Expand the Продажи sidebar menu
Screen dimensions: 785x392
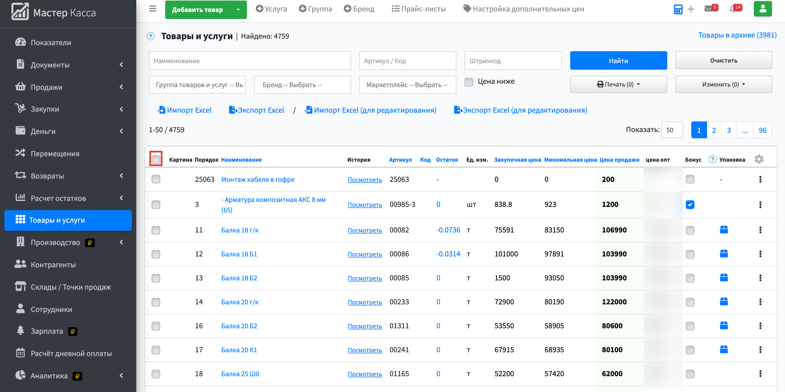[68, 87]
